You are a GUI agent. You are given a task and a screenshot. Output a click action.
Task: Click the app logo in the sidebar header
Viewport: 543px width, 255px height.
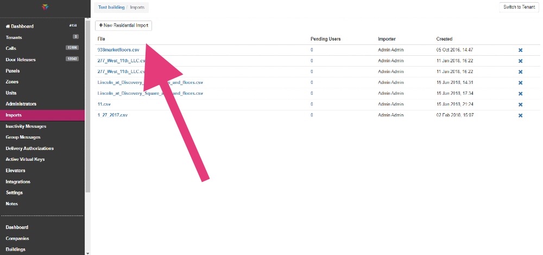coord(45,7)
